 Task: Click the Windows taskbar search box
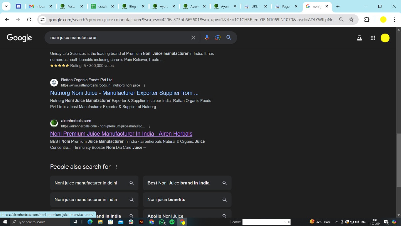tap(40, 222)
